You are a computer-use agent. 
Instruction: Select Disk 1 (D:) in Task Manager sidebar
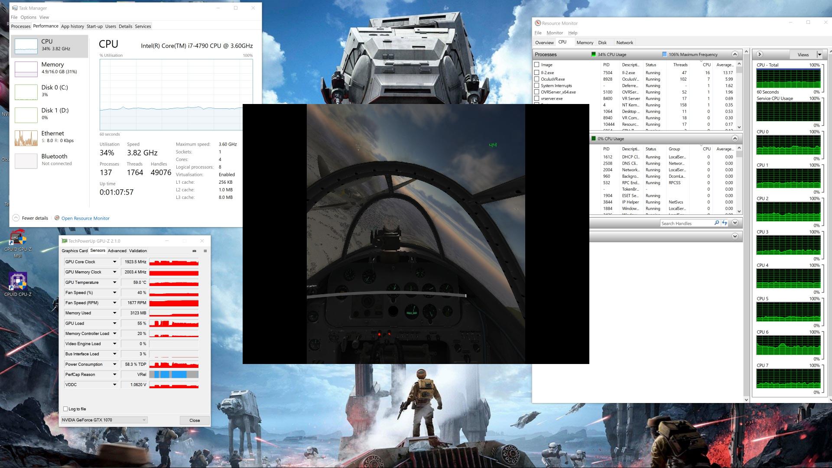[x=49, y=114]
